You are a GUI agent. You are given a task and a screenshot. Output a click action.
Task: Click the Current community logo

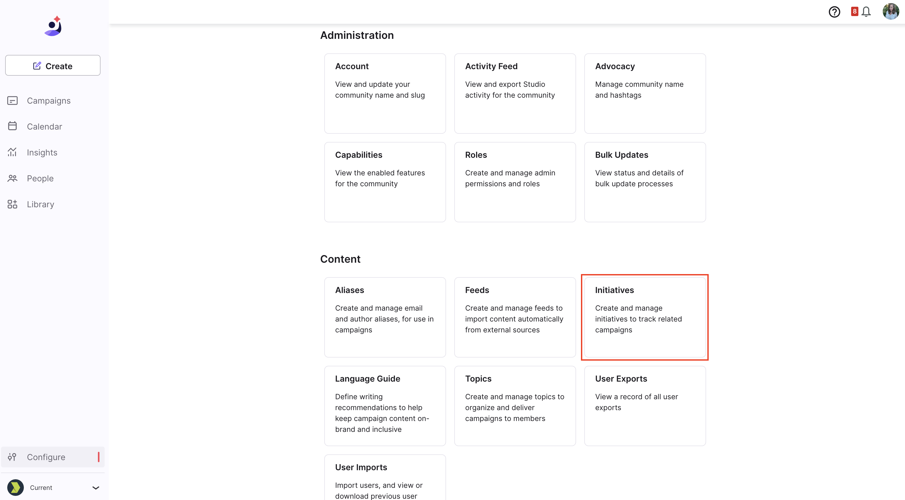(16, 488)
